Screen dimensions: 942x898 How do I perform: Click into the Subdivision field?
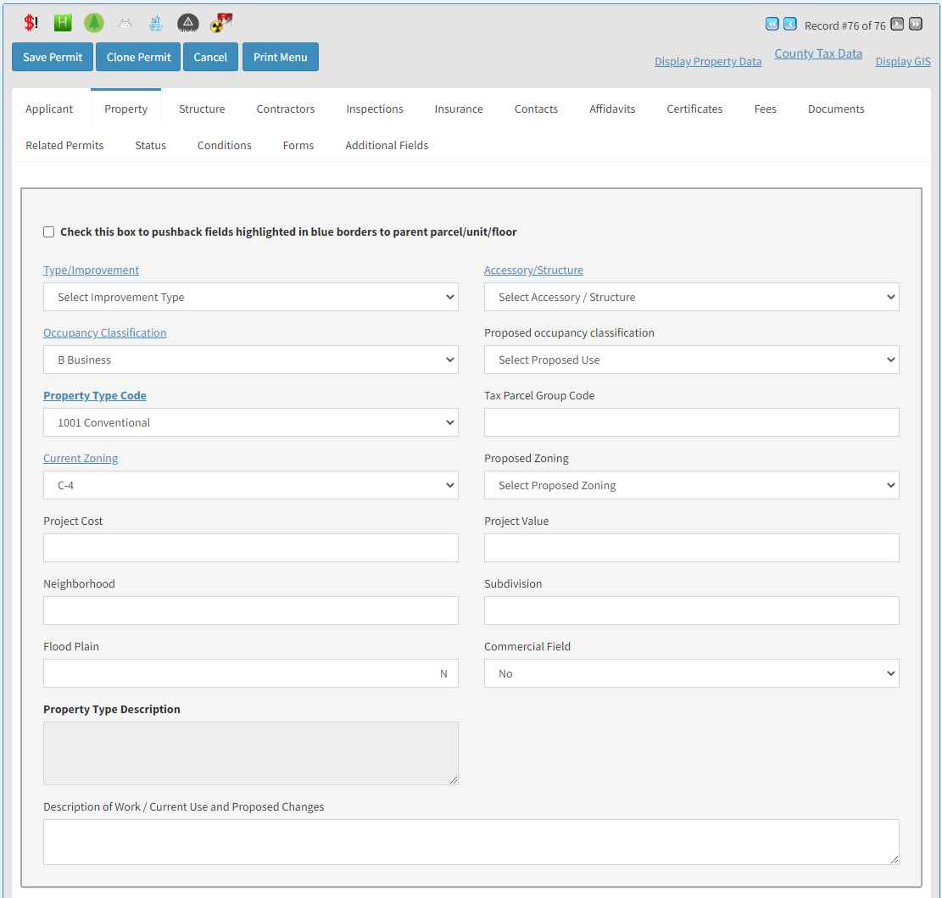tap(692, 611)
